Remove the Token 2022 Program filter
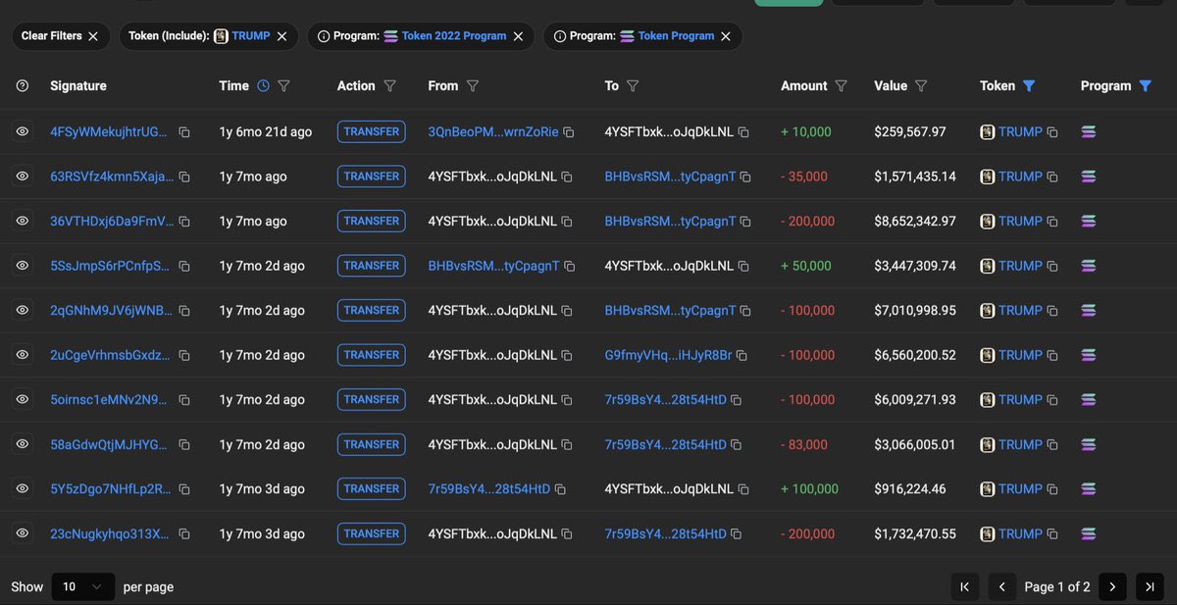The image size is (1177, 605). click(518, 36)
